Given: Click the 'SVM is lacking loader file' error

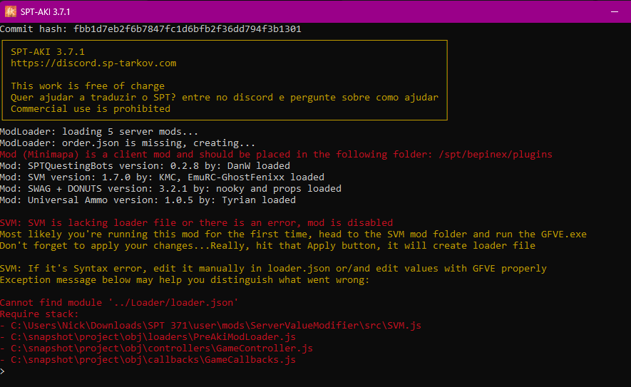Looking at the screenshot, I should (196, 223).
